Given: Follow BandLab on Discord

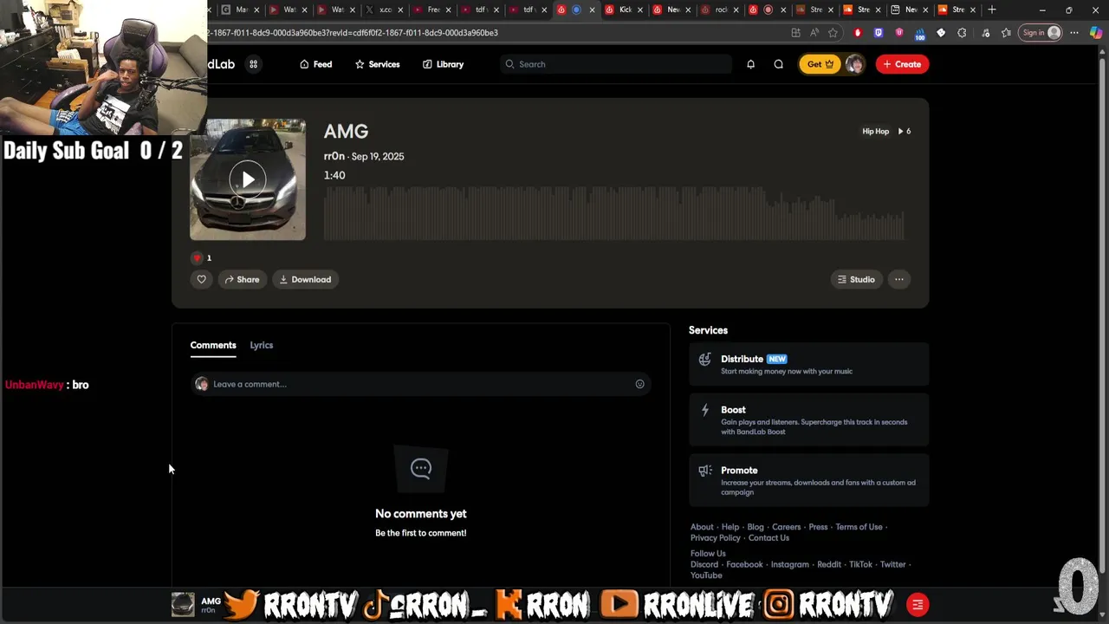Looking at the screenshot, I should pyautogui.click(x=704, y=564).
